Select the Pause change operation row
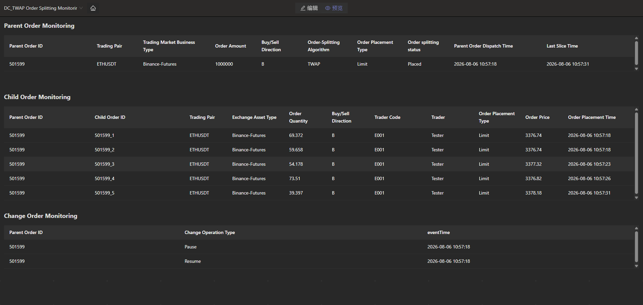The width and height of the screenshot is (643, 305). point(319,247)
